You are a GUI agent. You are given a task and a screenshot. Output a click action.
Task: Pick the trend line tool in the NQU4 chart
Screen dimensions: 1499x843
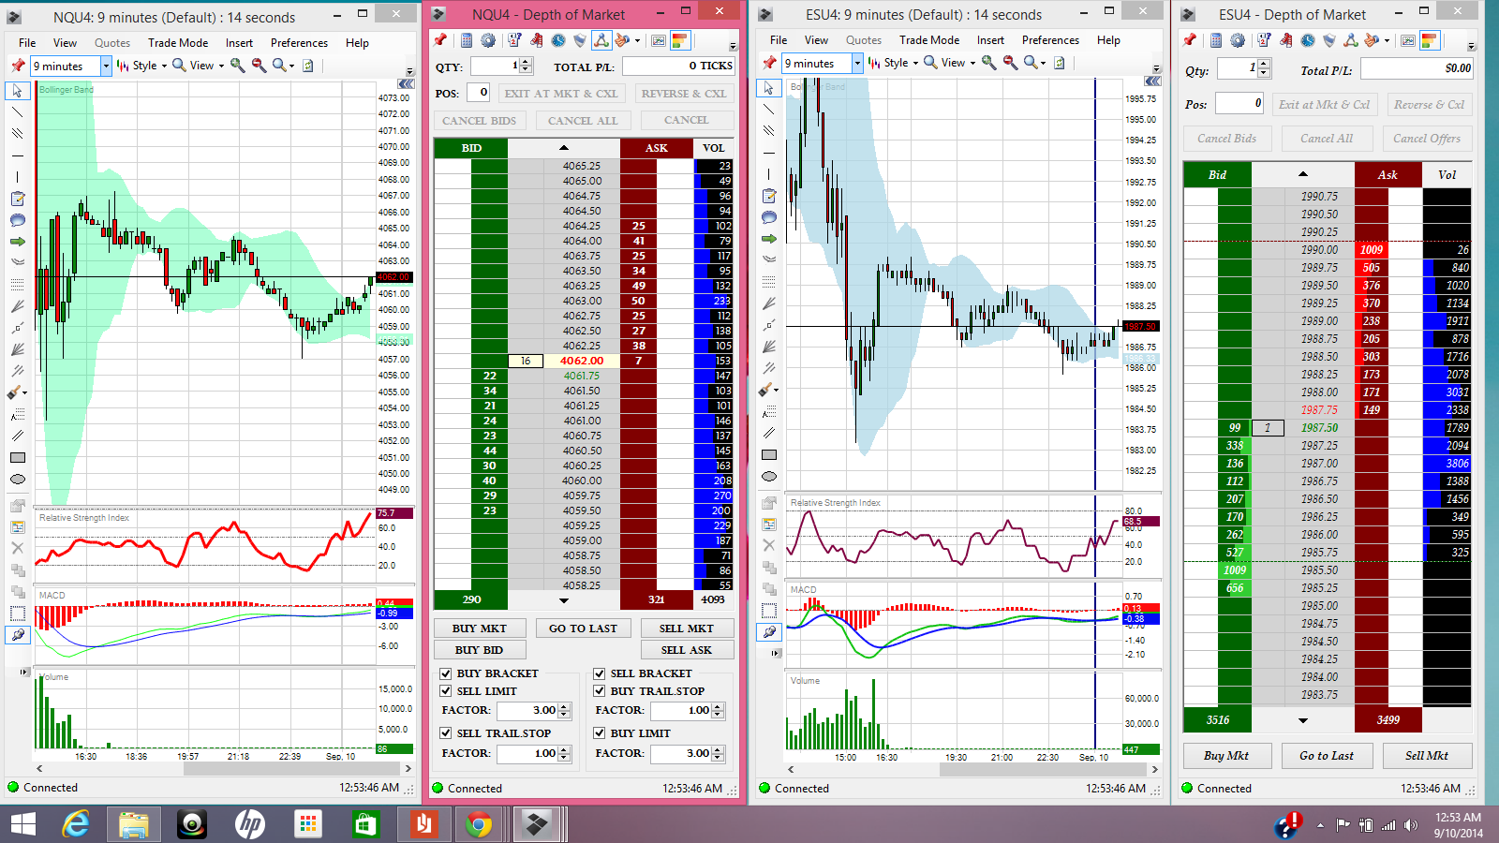[17, 112]
